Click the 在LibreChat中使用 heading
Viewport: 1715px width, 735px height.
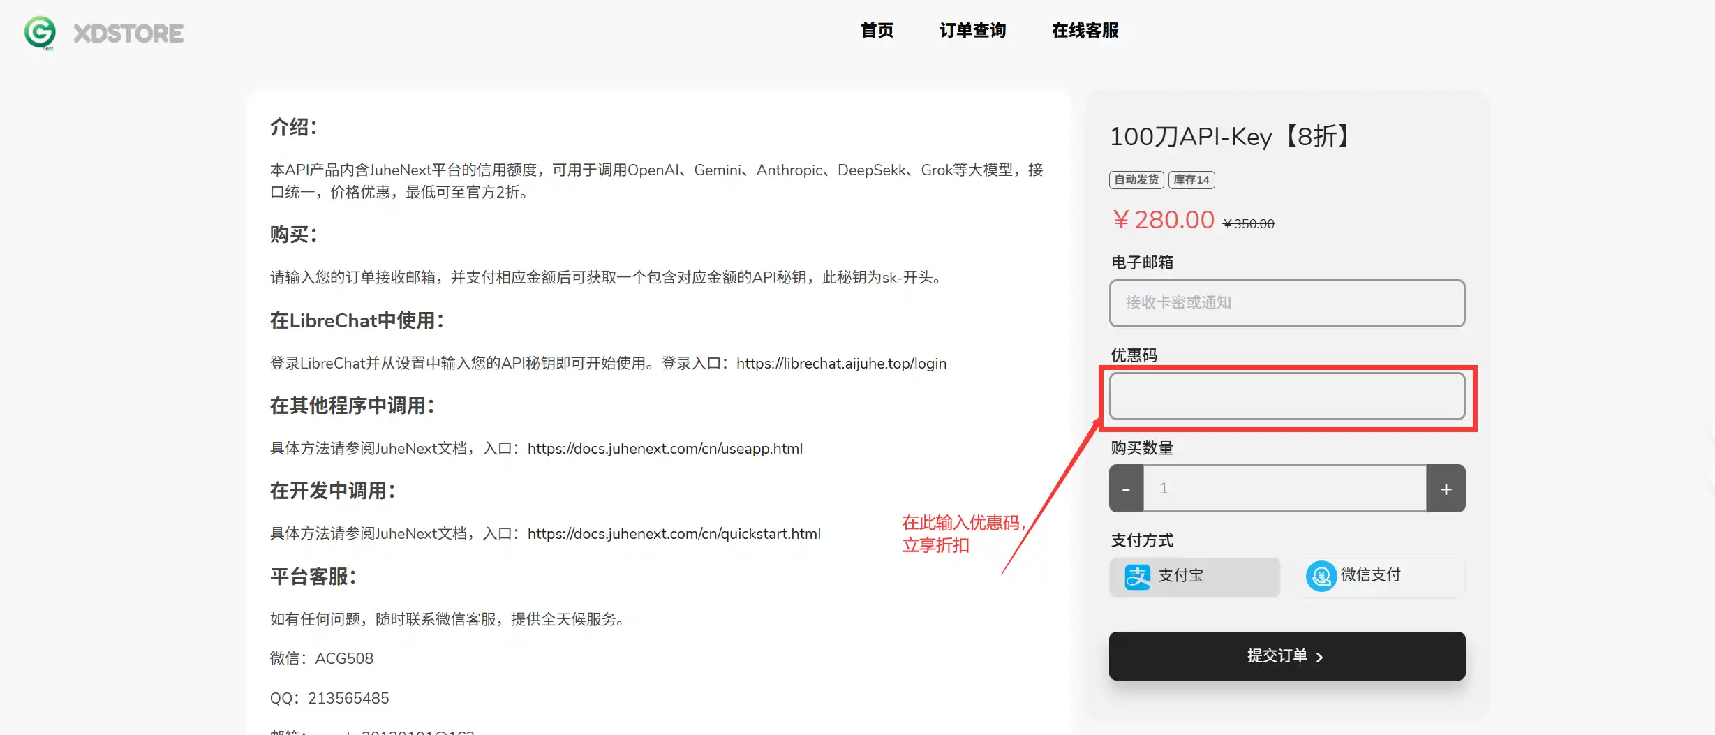(357, 321)
